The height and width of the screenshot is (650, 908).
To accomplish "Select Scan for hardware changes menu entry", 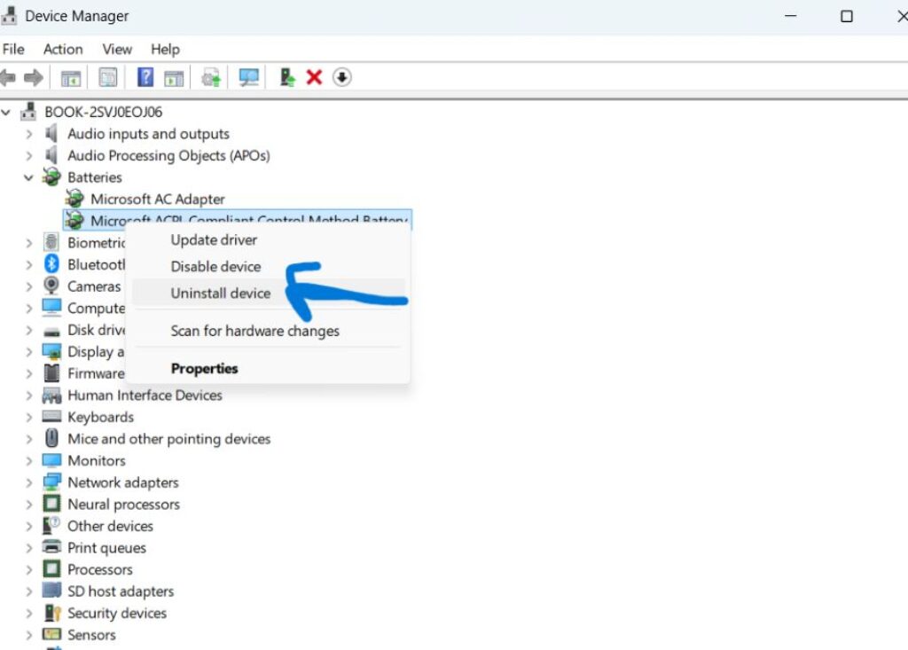I will point(269,331).
